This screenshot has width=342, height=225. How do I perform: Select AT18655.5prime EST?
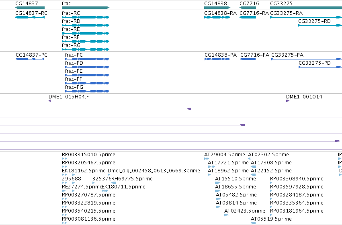[236, 187]
